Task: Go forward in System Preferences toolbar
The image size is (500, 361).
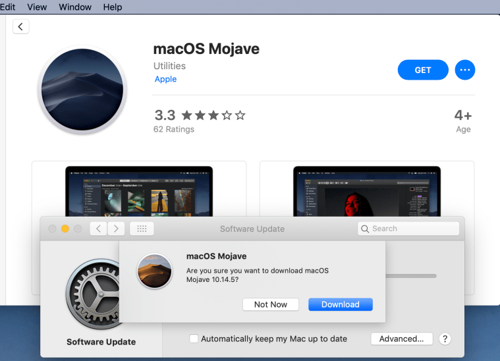Action: (x=116, y=229)
